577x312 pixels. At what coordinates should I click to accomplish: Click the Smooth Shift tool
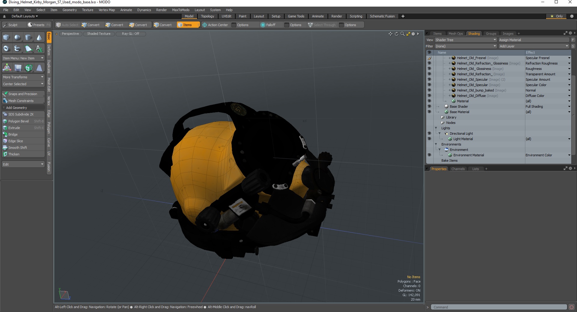click(23, 148)
